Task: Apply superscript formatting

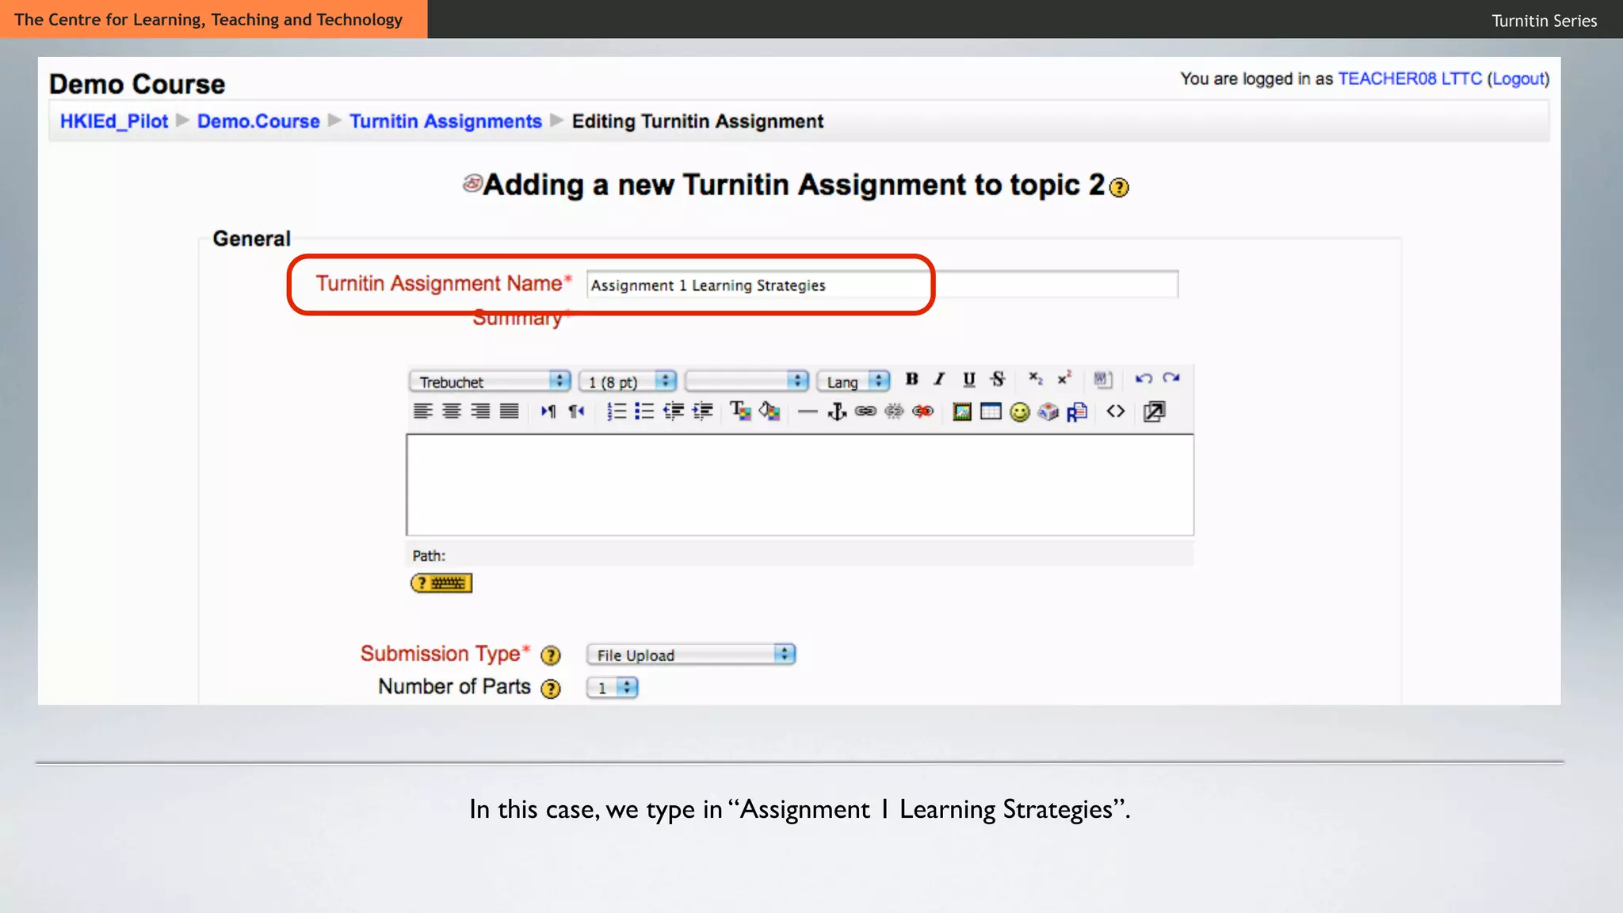Action: pyautogui.click(x=1064, y=379)
